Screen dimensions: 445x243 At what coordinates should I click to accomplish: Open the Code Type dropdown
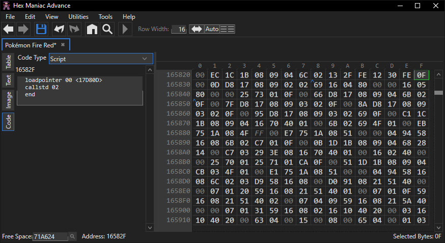point(101,59)
